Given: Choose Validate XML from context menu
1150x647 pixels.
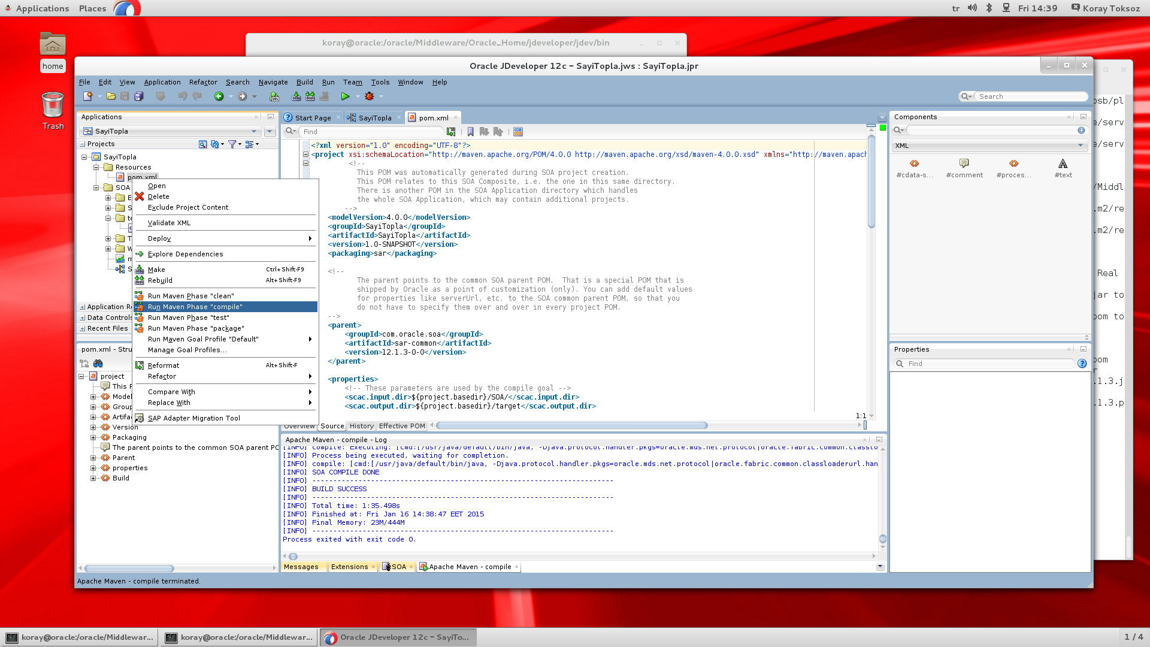Looking at the screenshot, I should 225,223.
